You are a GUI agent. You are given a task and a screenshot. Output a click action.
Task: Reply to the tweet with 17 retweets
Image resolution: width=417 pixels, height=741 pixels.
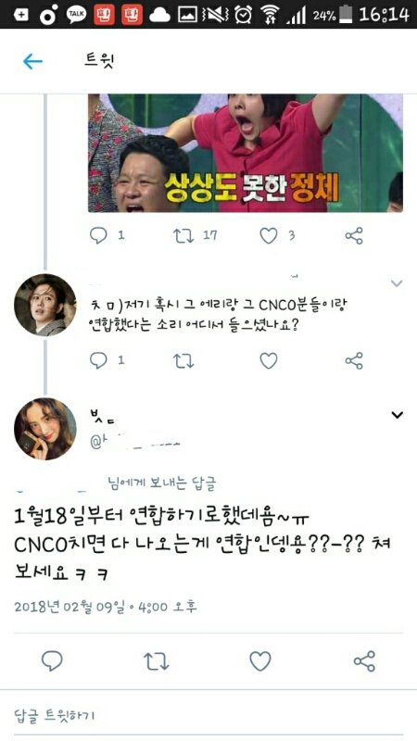(x=98, y=235)
